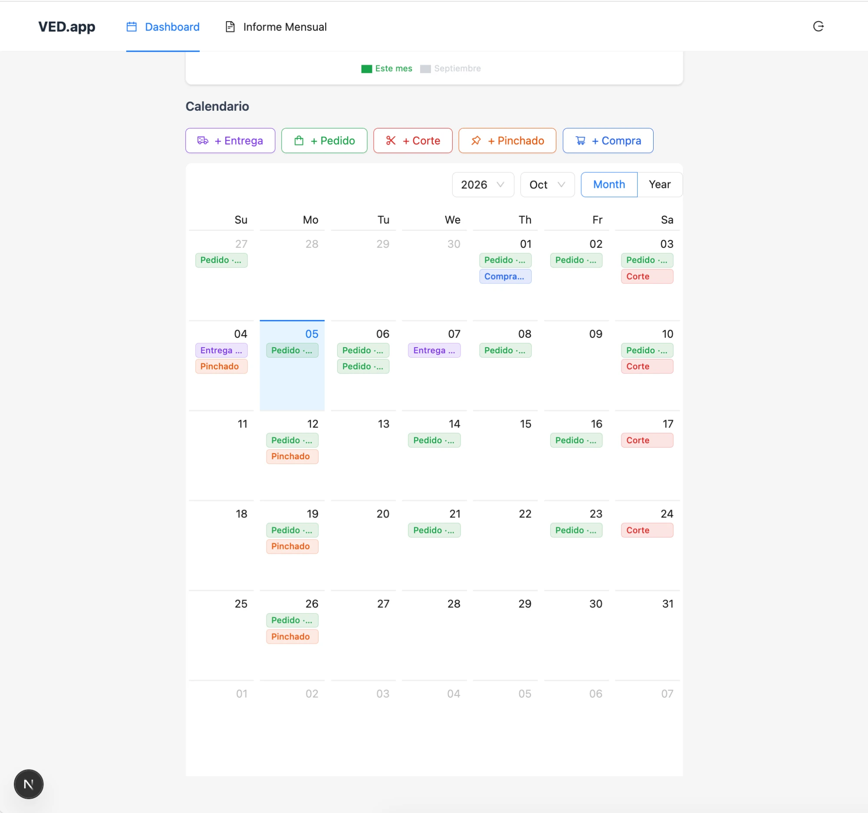
Task: Toggle the 'Este mes' legend series
Action: coord(386,69)
